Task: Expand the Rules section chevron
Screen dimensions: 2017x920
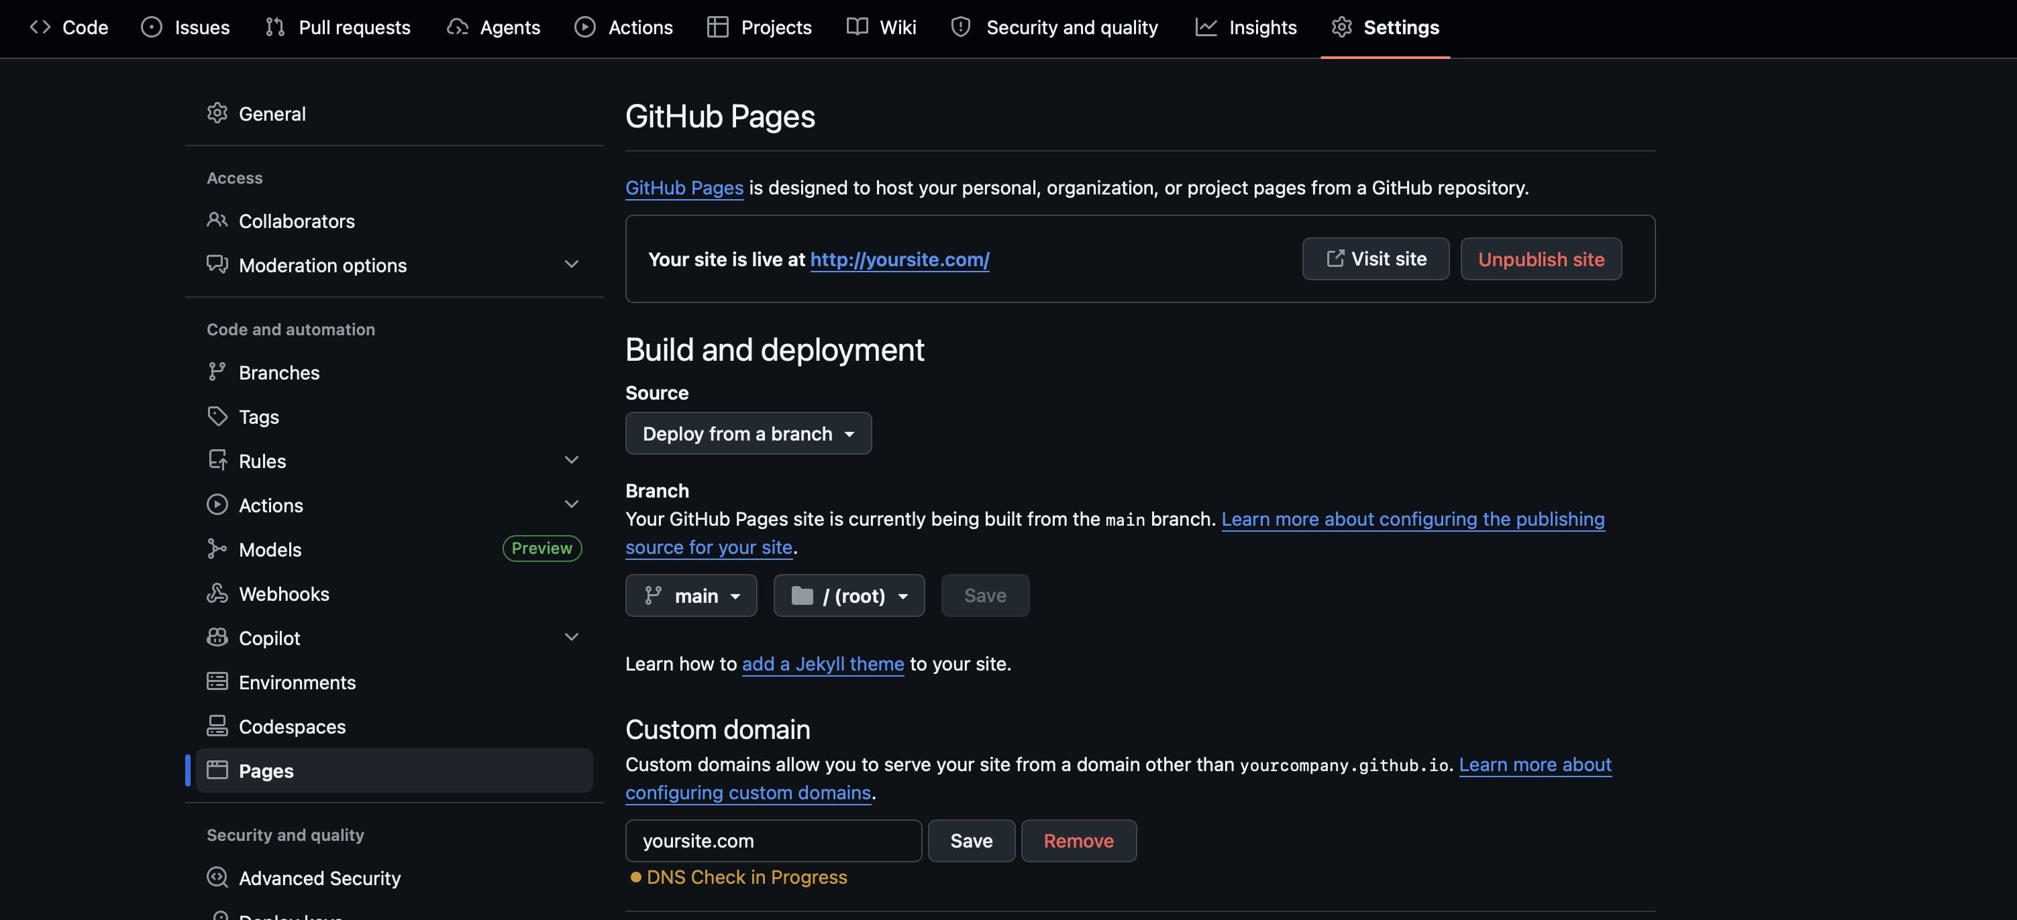Action: point(572,460)
